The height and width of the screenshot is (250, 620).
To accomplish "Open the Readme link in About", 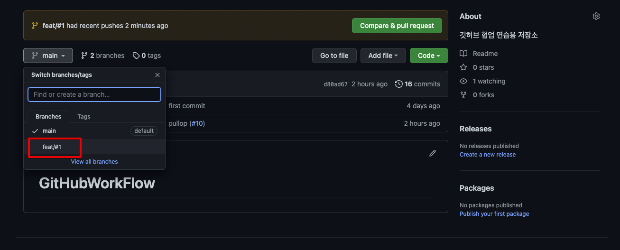I will tap(479, 54).
